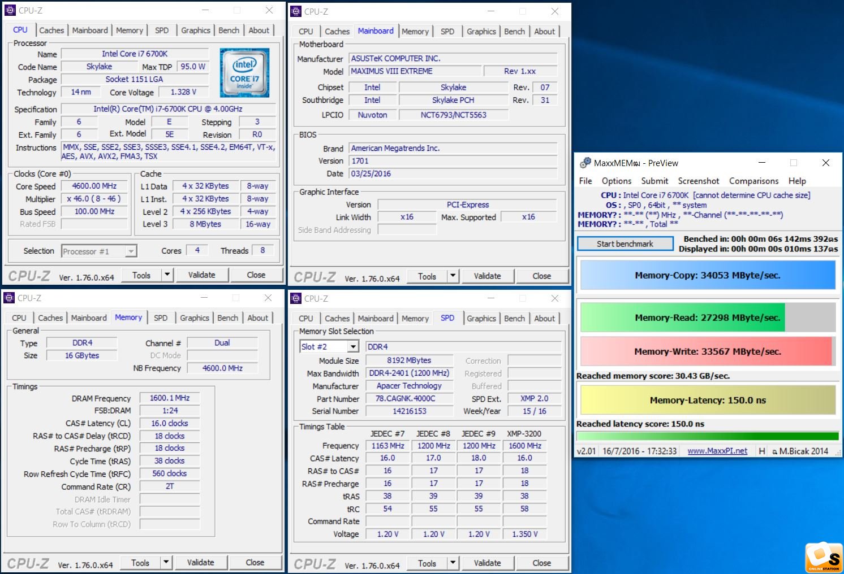The image size is (844, 574).
Task: Click CPU-Z app icon in Memory window title
Action: [9, 298]
